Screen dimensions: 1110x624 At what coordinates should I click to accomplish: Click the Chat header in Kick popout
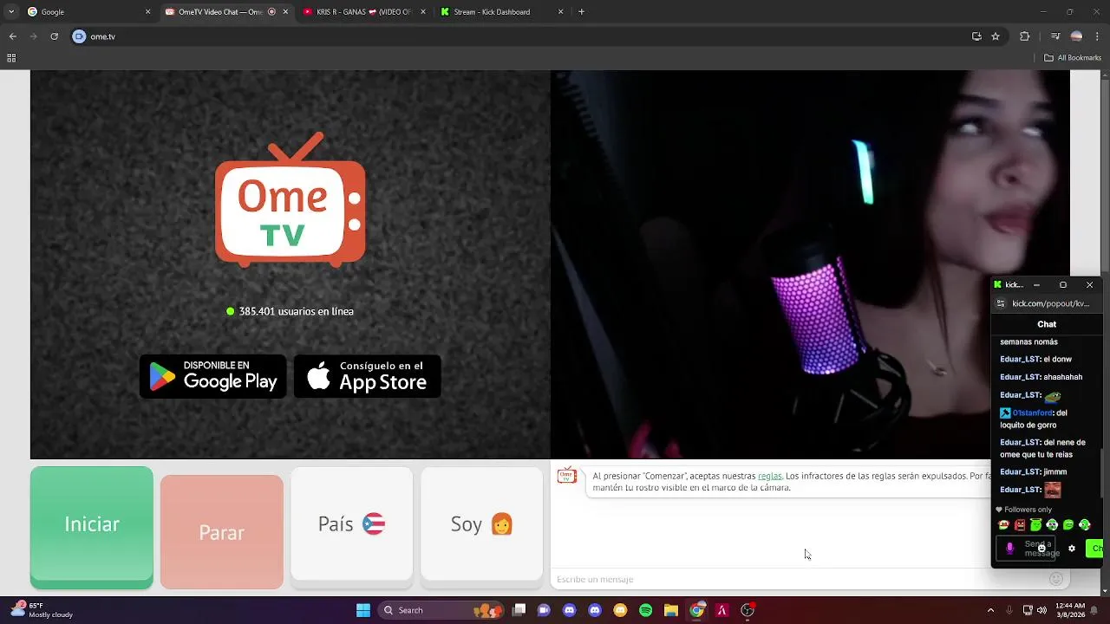[1047, 324]
